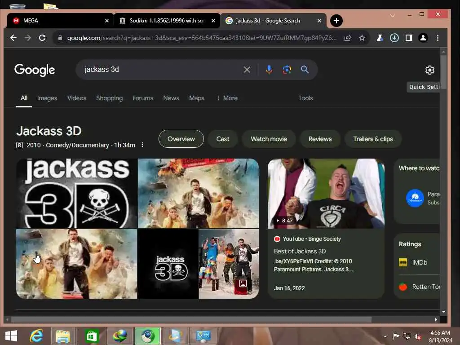The image size is (460, 345).
Task: Open the tab search chevron in title bar
Action: [x=392, y=16]
